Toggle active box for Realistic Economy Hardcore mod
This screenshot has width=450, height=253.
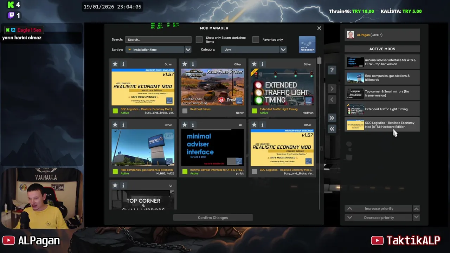point(115,111)
